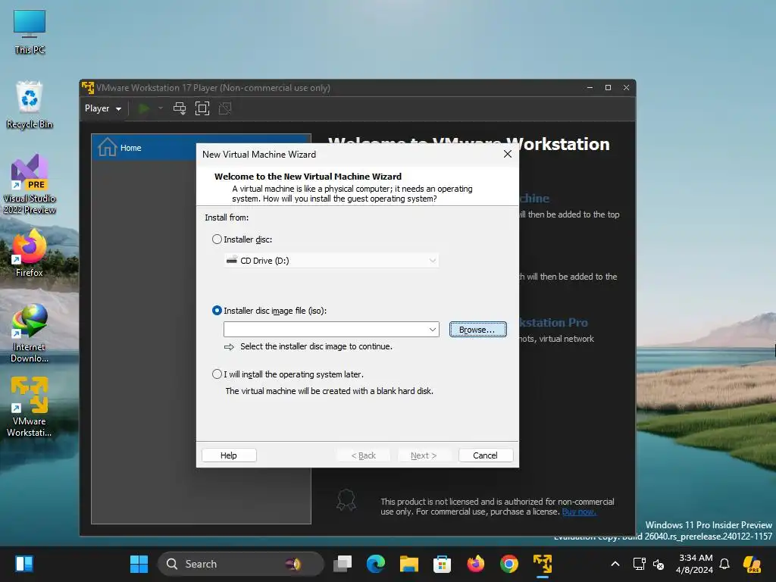Image resolution: width=776 pixels, height=582 pixels.
Task: Click the Buy now link
Action: [579, 512]
